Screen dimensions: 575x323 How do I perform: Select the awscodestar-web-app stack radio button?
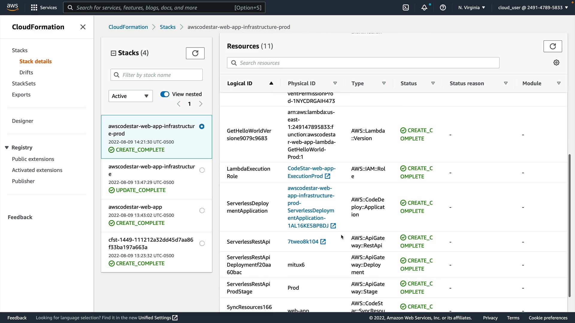point(202,211)
